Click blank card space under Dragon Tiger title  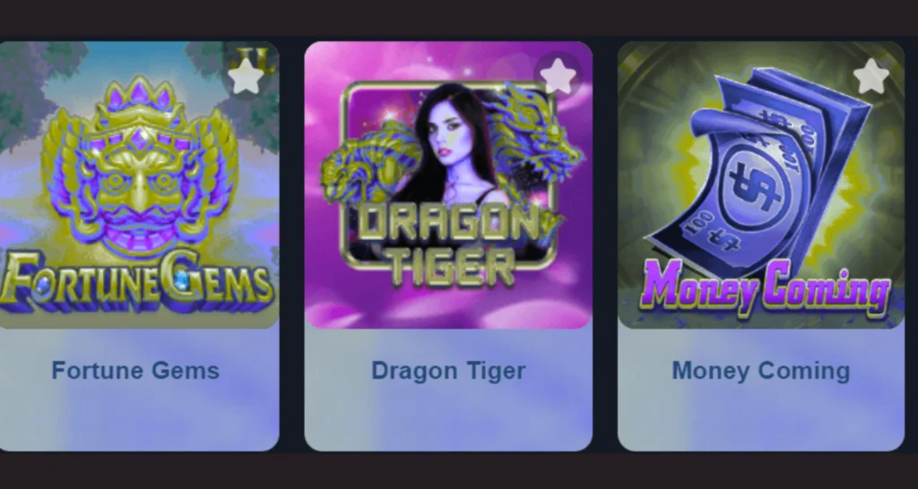pos(448,418)
